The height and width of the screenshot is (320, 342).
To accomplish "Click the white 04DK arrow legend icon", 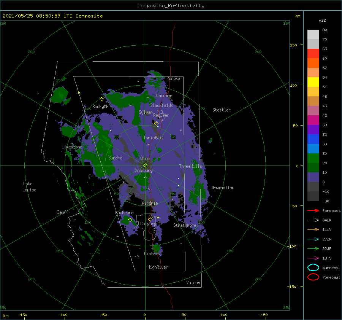I will click(x=313, y=220).
